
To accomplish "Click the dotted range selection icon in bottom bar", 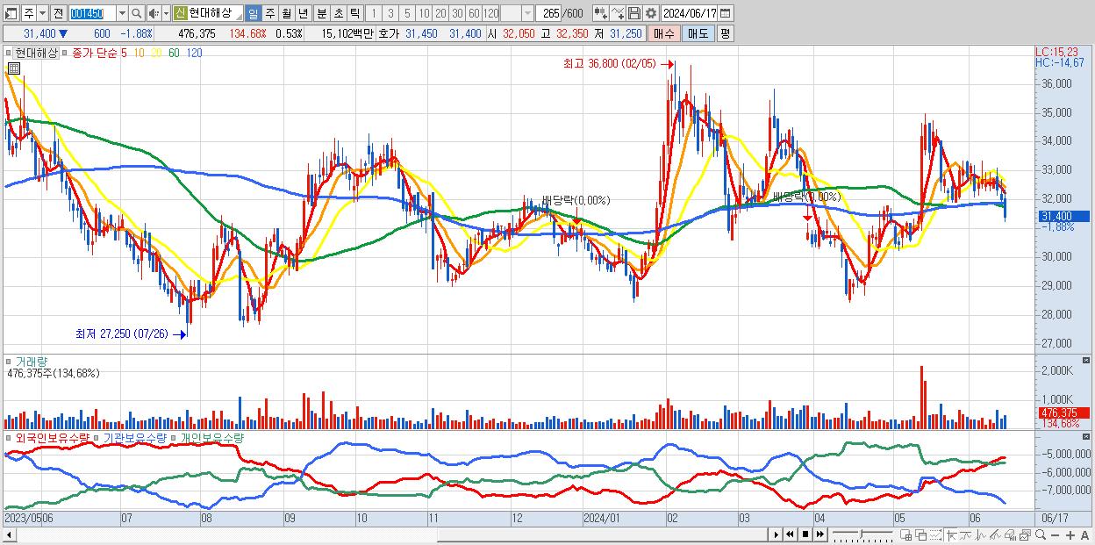I will click(x=935, y=535).
